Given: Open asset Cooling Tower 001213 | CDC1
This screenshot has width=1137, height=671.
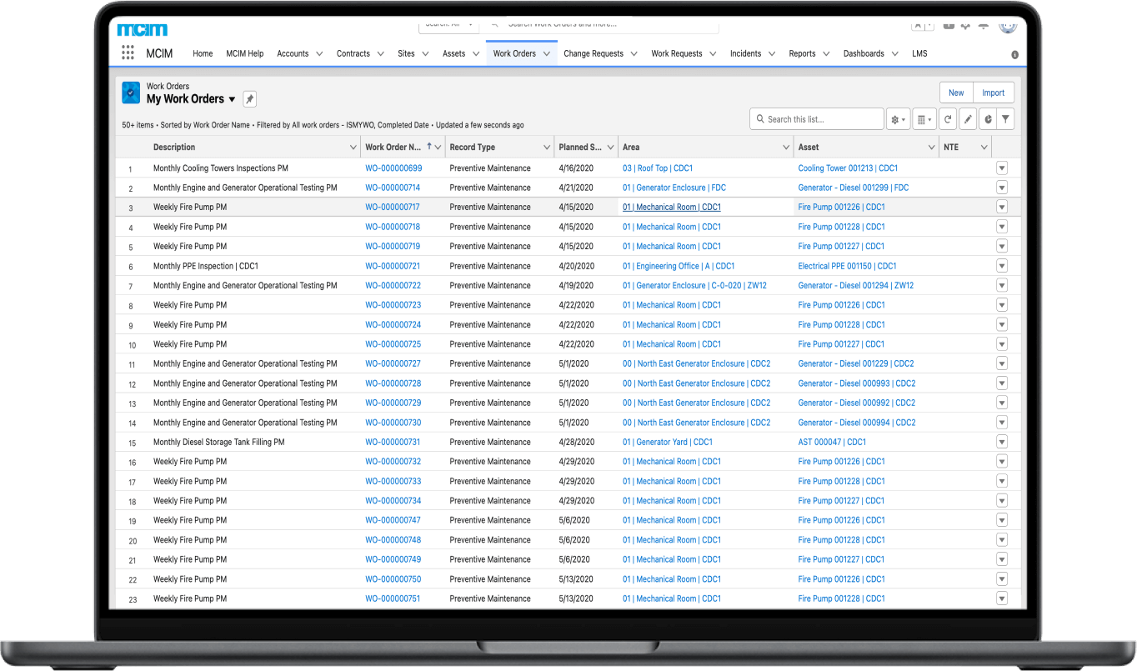Looking at the screenshot, I should point(848,168).
